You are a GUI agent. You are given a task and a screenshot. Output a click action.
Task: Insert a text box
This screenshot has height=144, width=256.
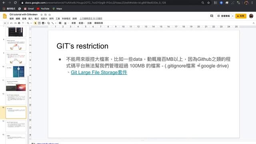[39, 23]
